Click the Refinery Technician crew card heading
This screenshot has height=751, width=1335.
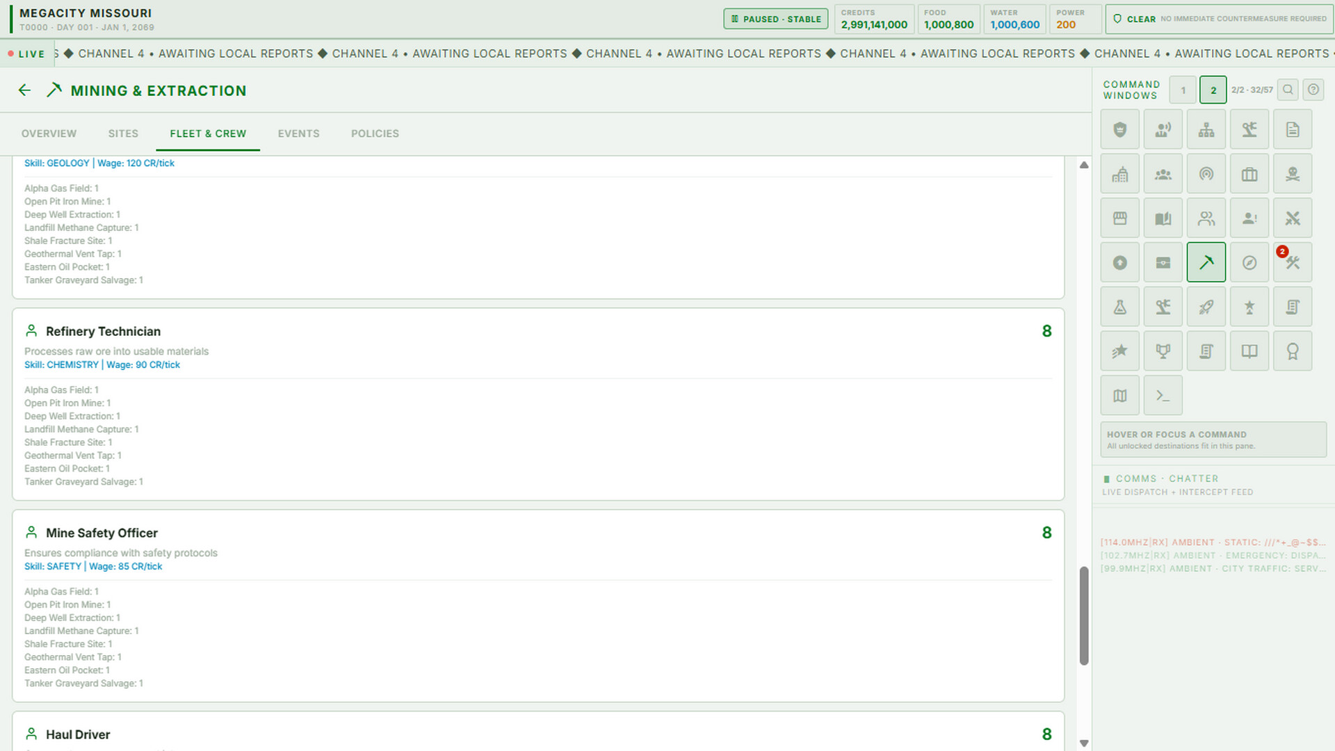click(103, 332)
